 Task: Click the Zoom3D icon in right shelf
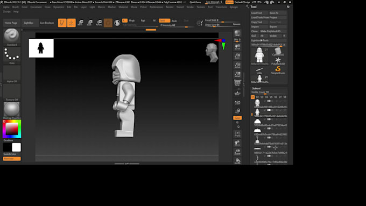(x=237, y=152)
